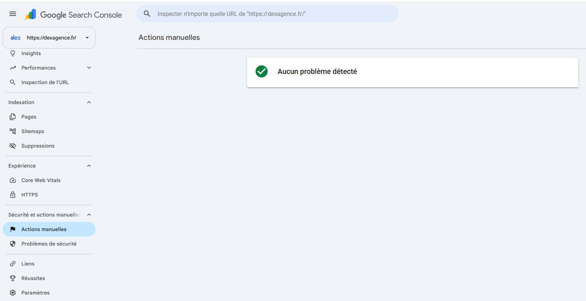Click the Liens chain icon
Image resolution: width=586 pixels, height=301 pixels.
pos(13,264)
